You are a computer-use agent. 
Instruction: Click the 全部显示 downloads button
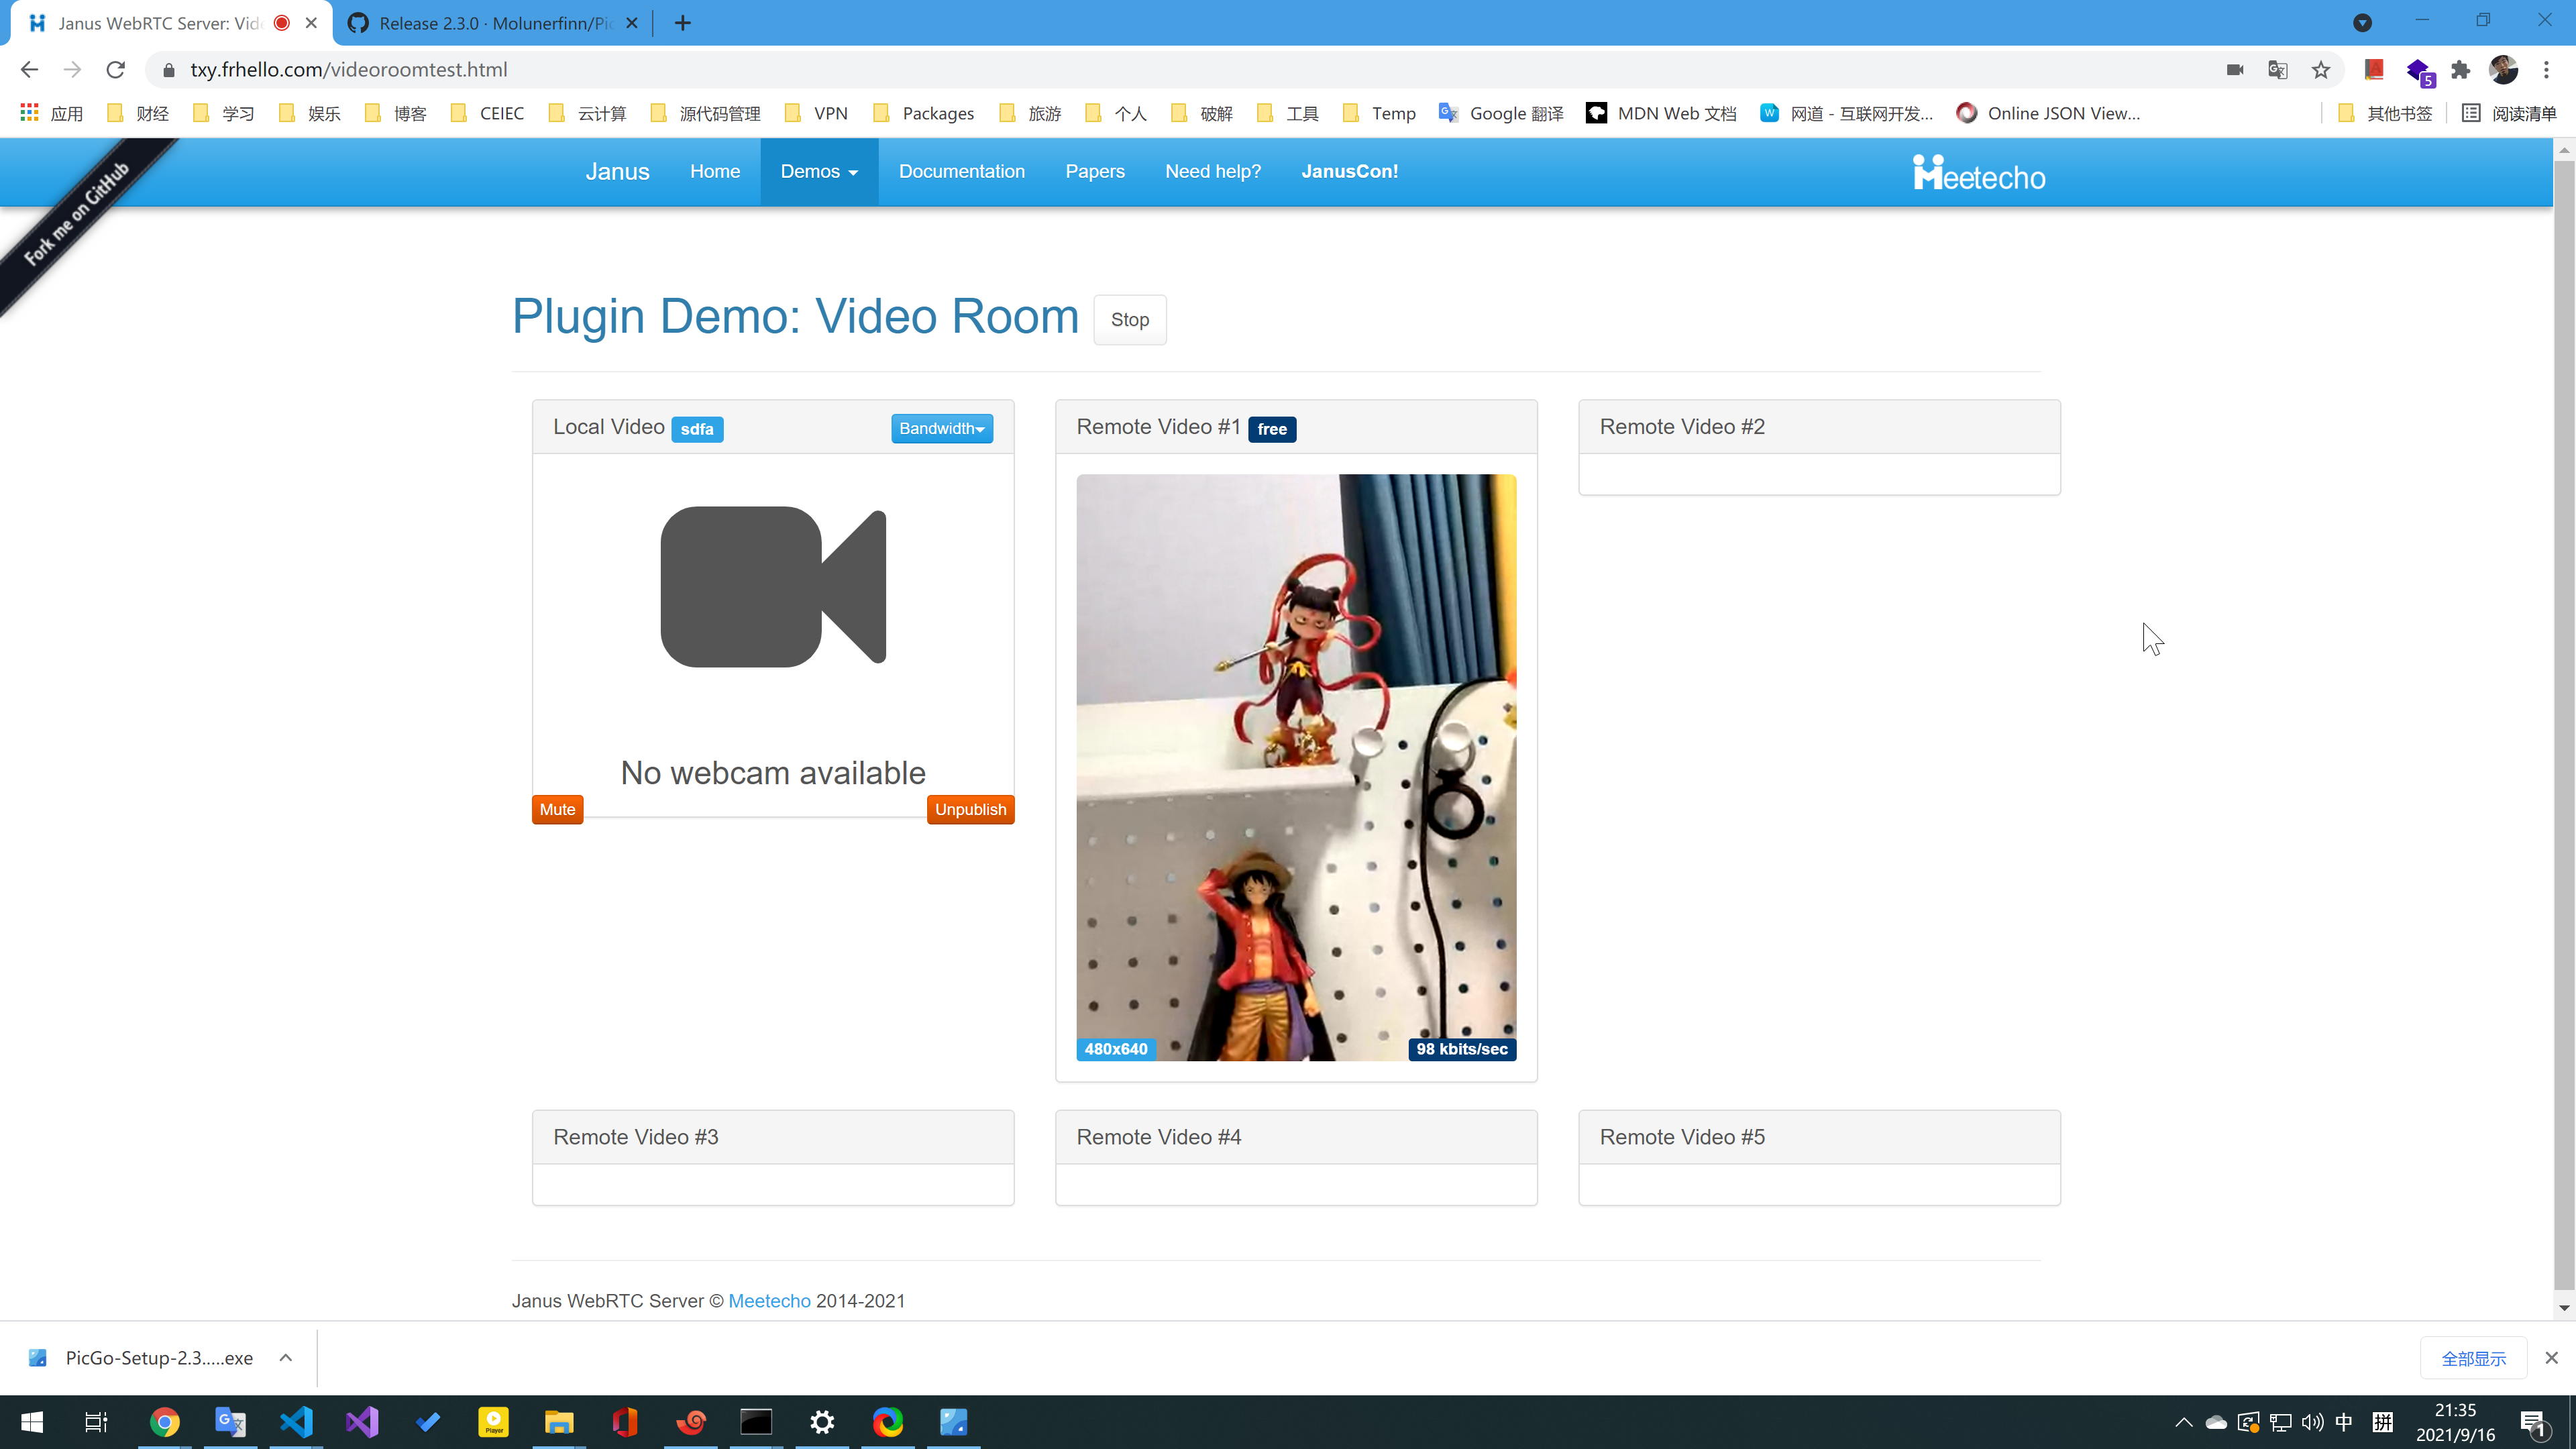click(2473, 1358)
